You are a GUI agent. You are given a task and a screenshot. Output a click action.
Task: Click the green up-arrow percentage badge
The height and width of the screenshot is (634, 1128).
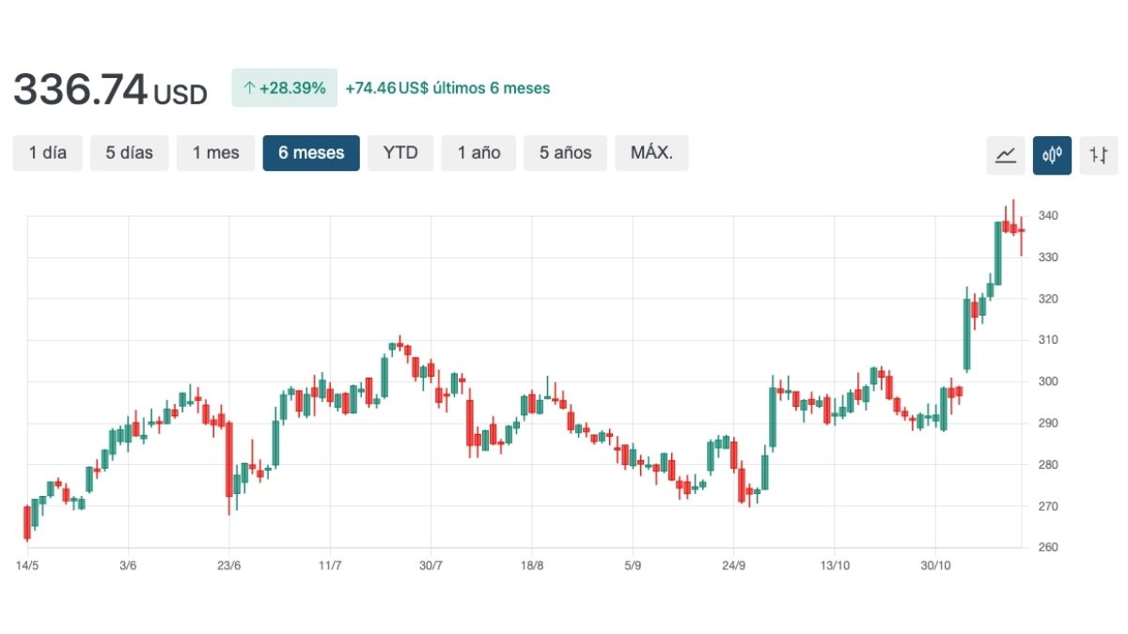tap(285, 88)
